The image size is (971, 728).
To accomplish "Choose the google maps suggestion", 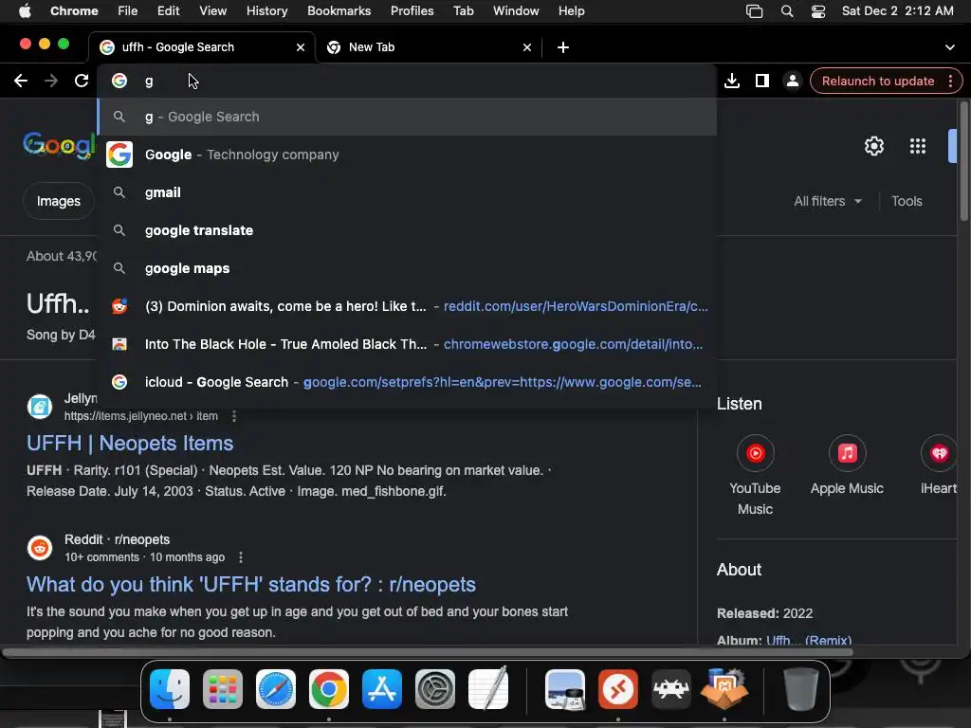I will coord(408,268).
